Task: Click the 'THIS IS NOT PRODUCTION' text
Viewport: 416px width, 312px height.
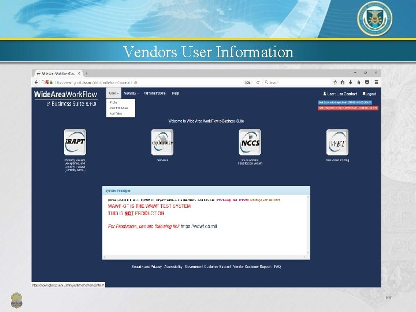Action: click(136, 213)
